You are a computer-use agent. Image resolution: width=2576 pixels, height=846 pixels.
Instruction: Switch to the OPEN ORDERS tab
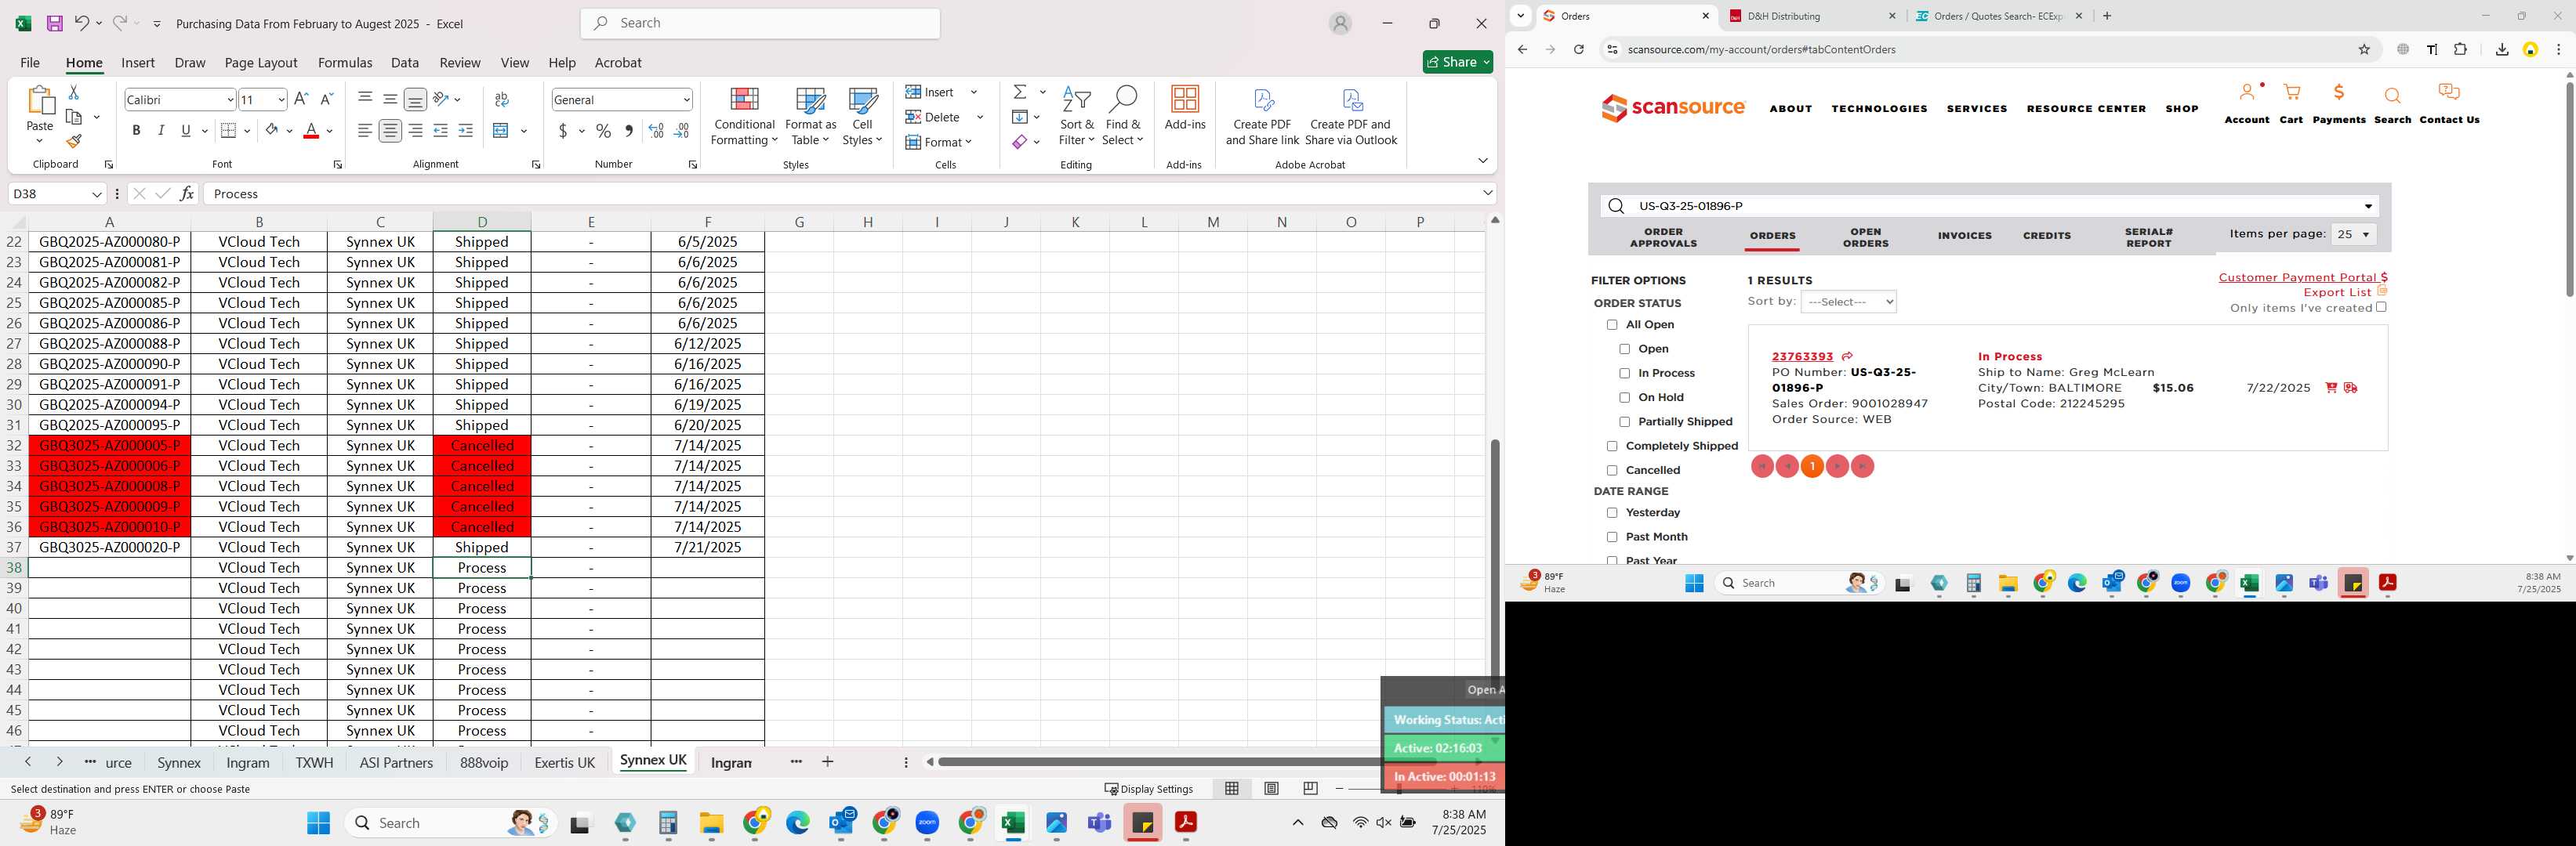click(1865, 237)
